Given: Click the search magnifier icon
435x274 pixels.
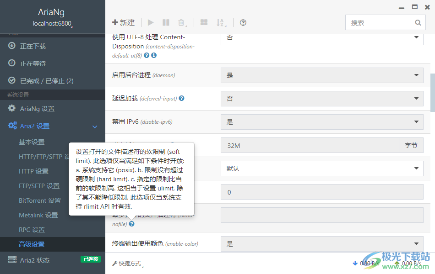Looking at the screenshot, I should (x=418, y=23).
